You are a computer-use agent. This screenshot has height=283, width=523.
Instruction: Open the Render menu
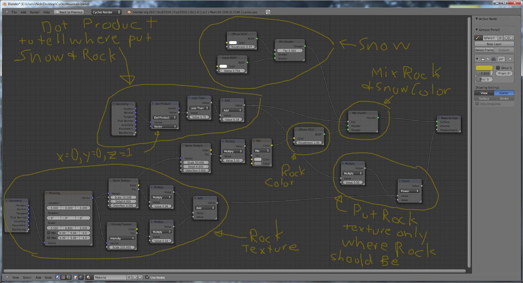pyautogui.click(x=35, y=12)
